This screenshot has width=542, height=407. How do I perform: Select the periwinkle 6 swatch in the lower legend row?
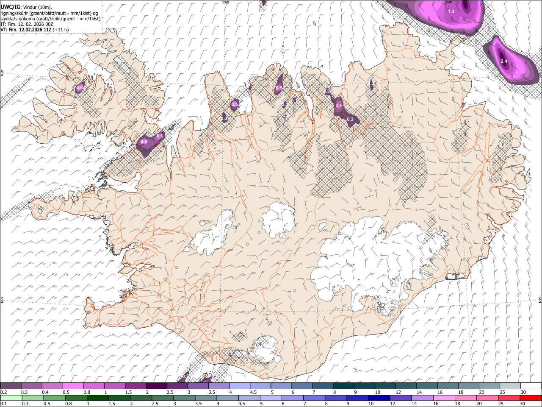(x=293, y=398)
